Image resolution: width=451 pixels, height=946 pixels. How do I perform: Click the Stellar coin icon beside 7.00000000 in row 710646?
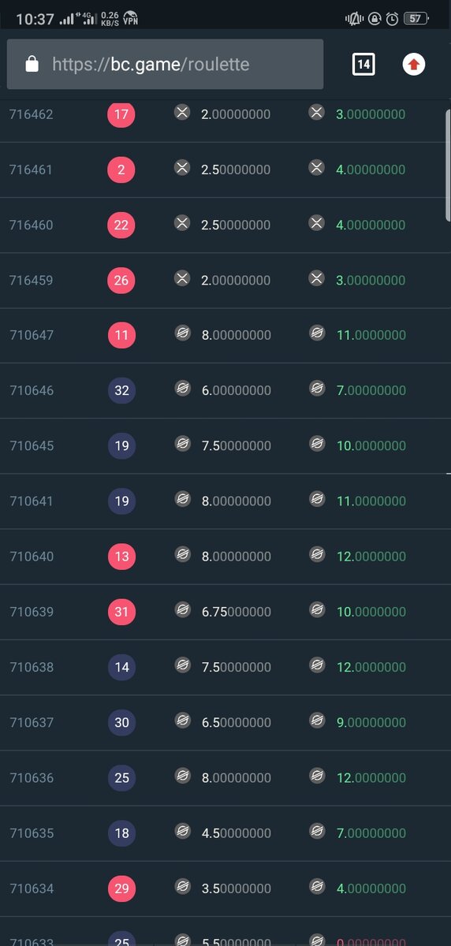click(317, 389)
